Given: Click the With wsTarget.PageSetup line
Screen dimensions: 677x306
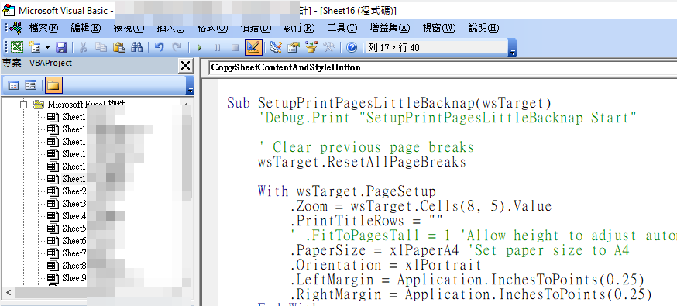Looking at the screenshot, I should pos(347,191).
